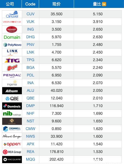Open the CUV stock code link
Screen dimensions: 124x165
coord(30,14)
